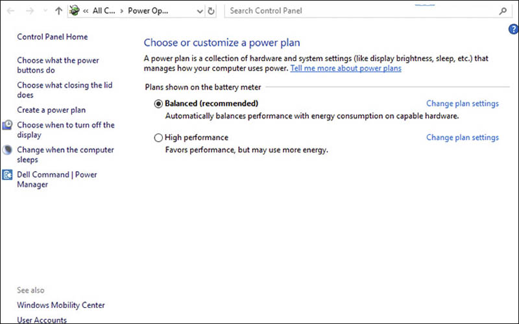
Task: Open Help via the blue question mark
Action: pos(514,29)
